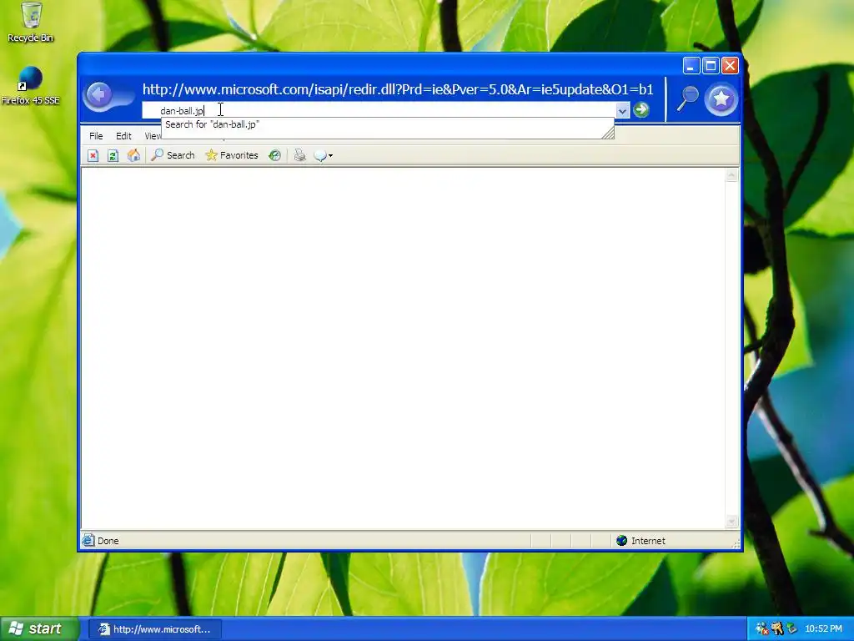Open the Windows start button
Image resolution: width=854 pixels, height=641 pixels.
40,629
